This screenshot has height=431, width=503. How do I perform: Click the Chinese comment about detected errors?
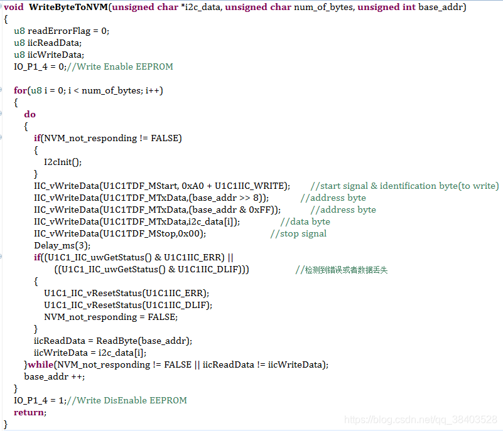342,270
